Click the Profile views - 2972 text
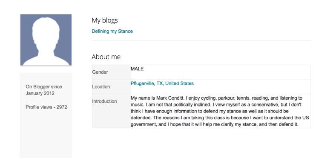The height and width of the screenshot is (158, 333). click(x=46, y=107)
